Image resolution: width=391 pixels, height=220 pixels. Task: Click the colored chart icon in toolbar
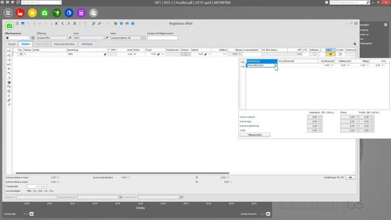click(115, 23)
